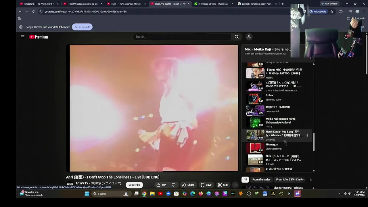Viewport: 368px width, 207px height.
Task: Like the video with the thumbs-up button
Action: pos(161,185)
